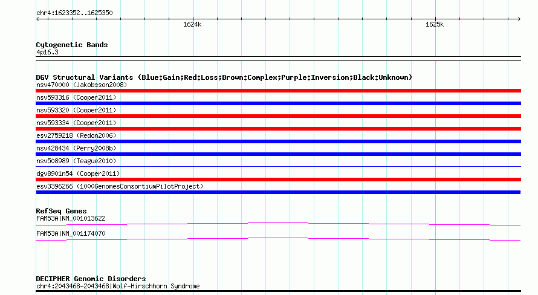Click the red bar of nsv593334

click(278, 129)
